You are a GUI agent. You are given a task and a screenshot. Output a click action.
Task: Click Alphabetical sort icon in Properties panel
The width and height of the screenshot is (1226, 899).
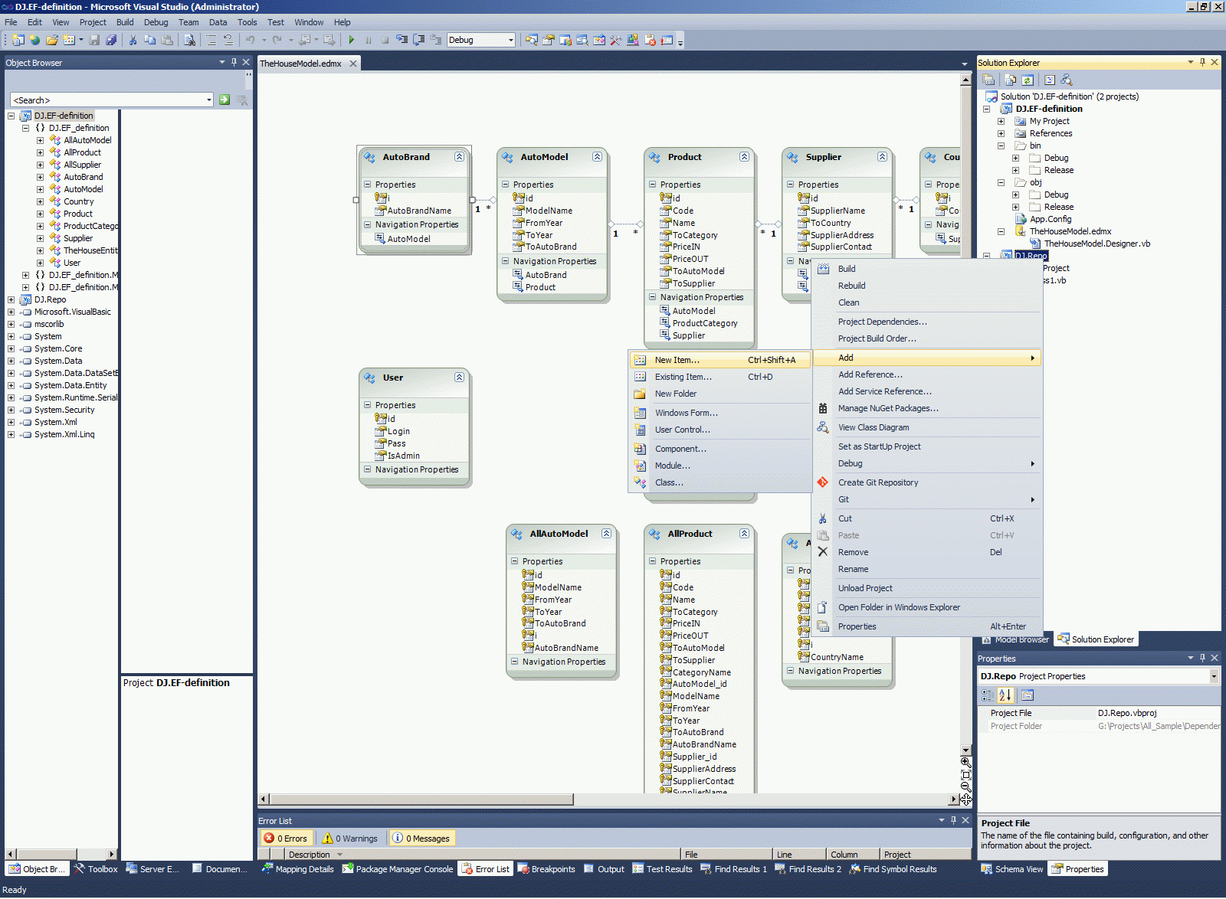pyautogui.click(x=1005, y=695)
